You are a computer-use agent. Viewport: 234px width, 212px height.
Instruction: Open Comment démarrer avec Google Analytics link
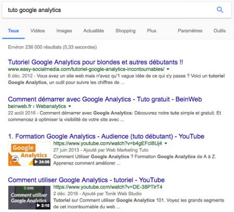[105, 99]
